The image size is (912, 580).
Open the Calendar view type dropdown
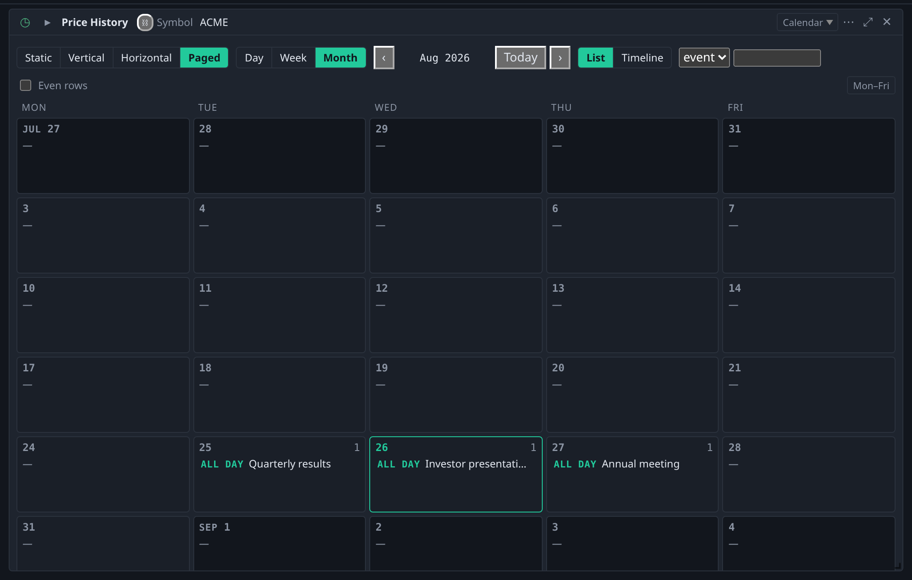click(807, 23)
